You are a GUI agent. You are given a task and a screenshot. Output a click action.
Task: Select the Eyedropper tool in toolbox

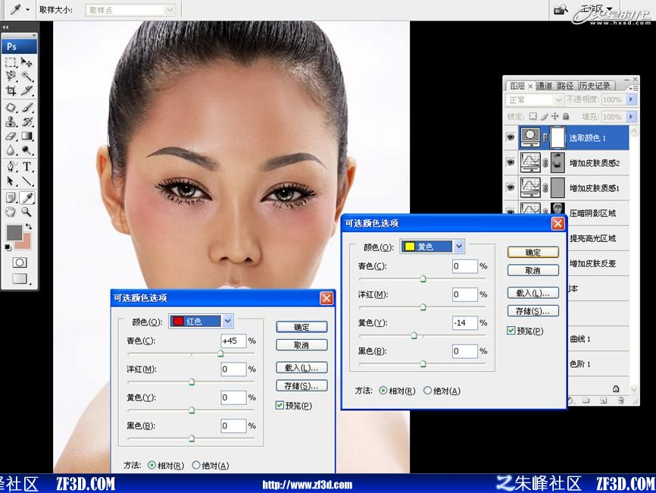click(27, 197)
